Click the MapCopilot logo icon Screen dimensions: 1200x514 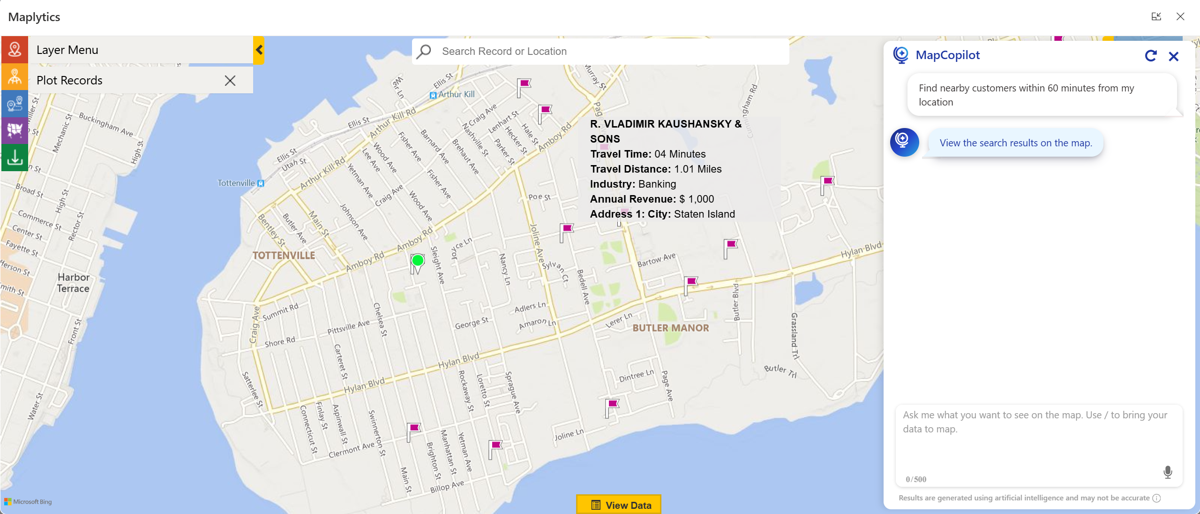click(901, 55)
